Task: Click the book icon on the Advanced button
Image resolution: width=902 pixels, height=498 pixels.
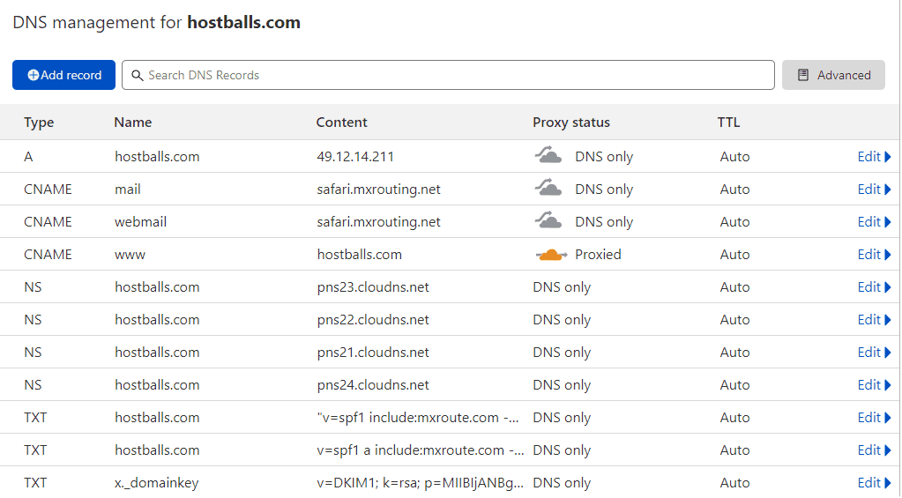Action: coord(803,76)
